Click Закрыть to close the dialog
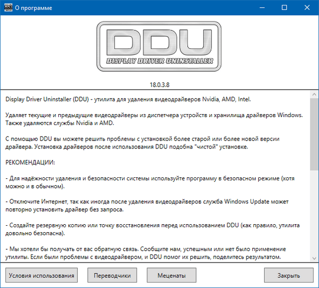 289,275
